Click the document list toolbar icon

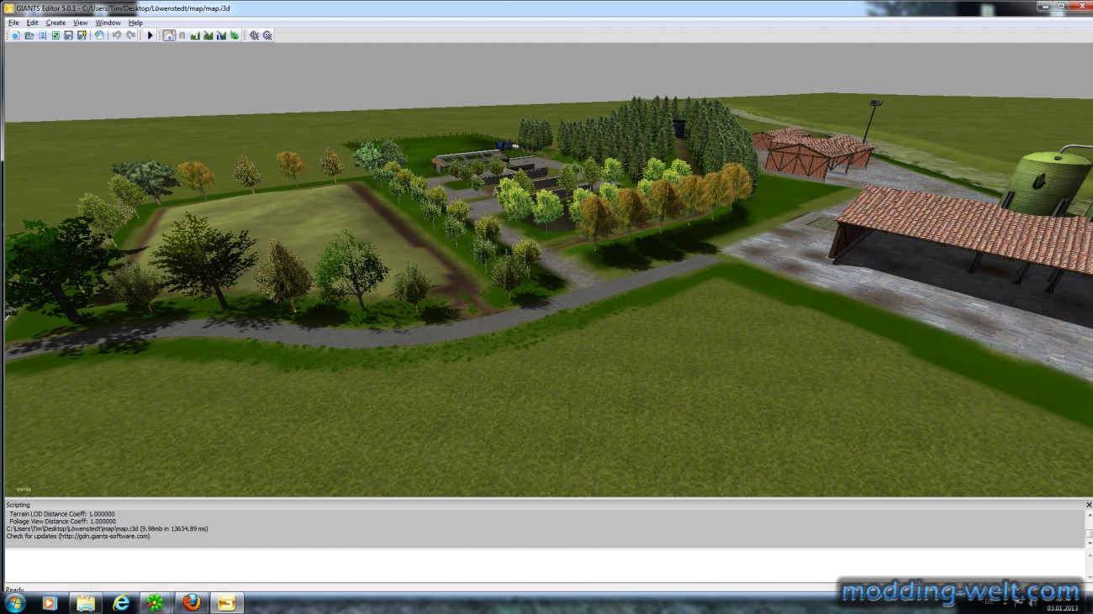pyautogui.click(x=42, y=35)
